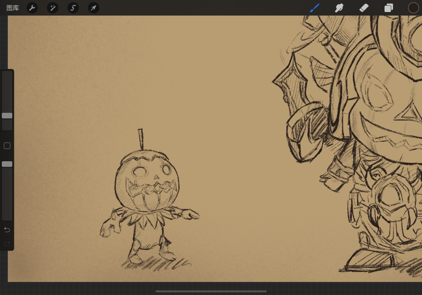Undo the last stroke with arrow
This screenshot has height=295, width=422.
pyautogui.click(x=7, y=230)
